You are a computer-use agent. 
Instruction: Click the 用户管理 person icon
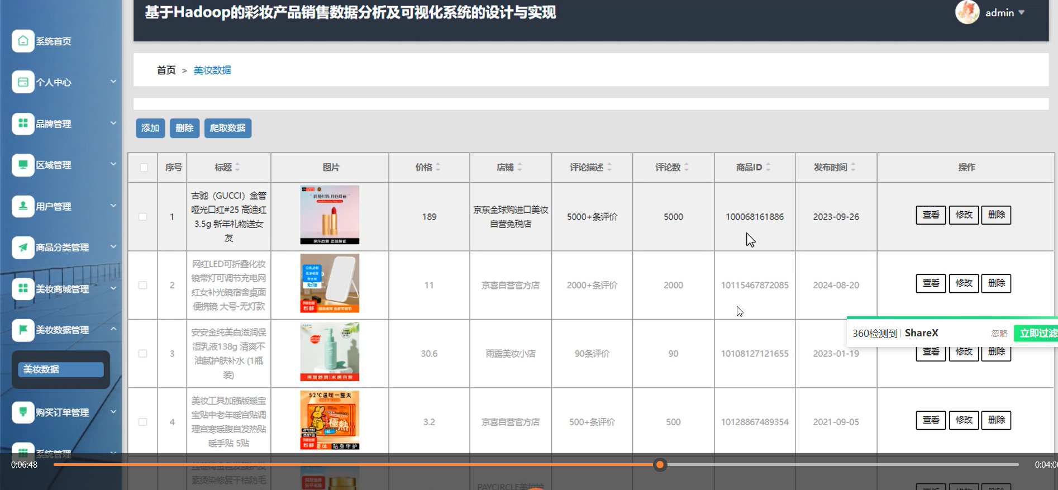click(x=23, y=206)
